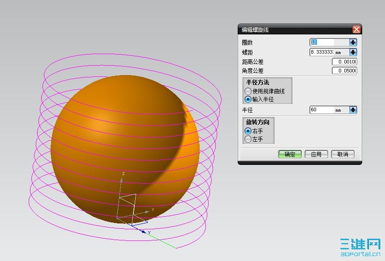Select the 使用规律曲线 radio option
The height and width of the screenshot is (261, 385).
click(x=248, y=91)
